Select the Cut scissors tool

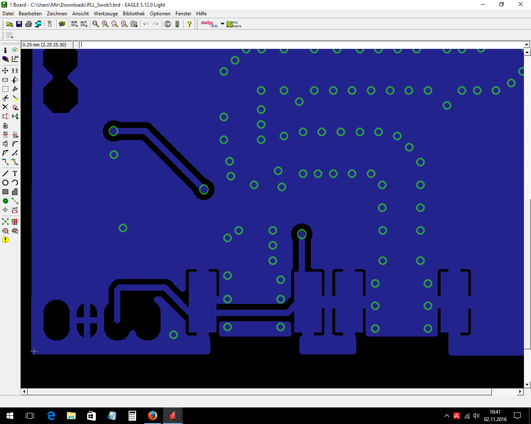point(5,98)
